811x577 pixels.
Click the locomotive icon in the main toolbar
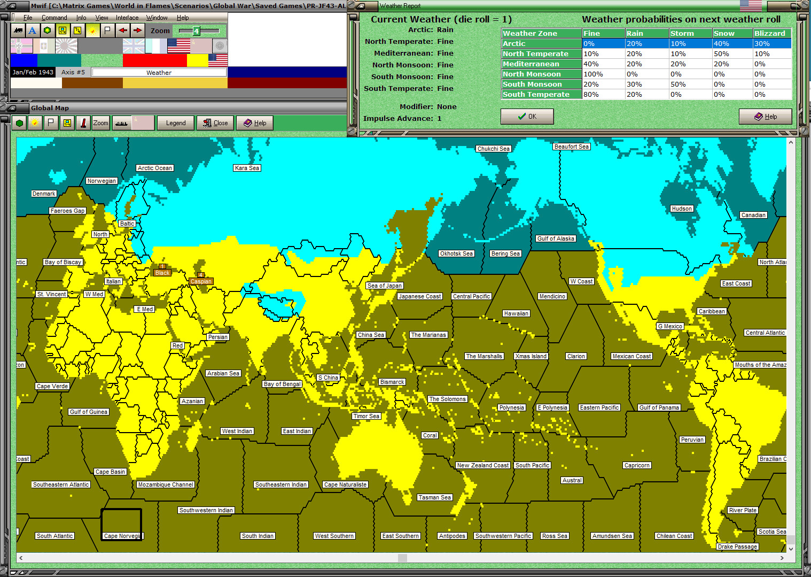click(18, 30)
